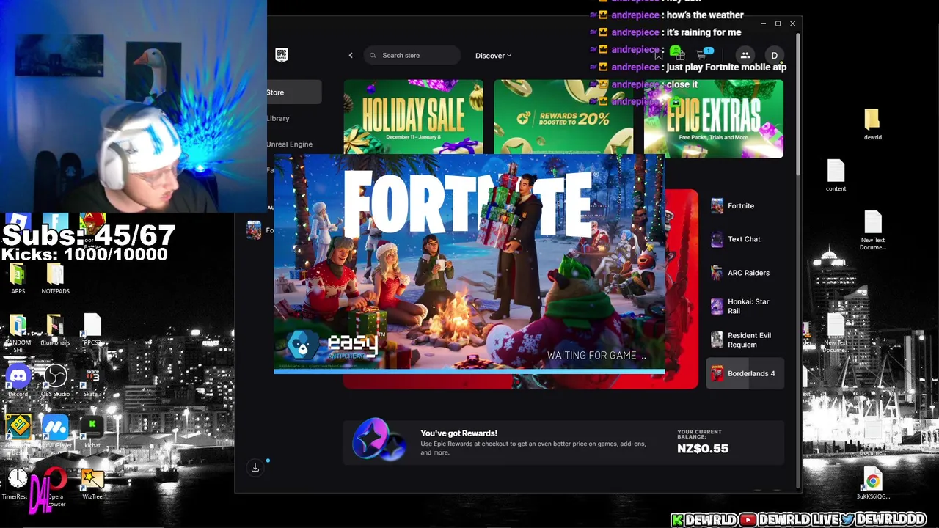Select the Skate 3 desktop shortcut

coord(92,381)
